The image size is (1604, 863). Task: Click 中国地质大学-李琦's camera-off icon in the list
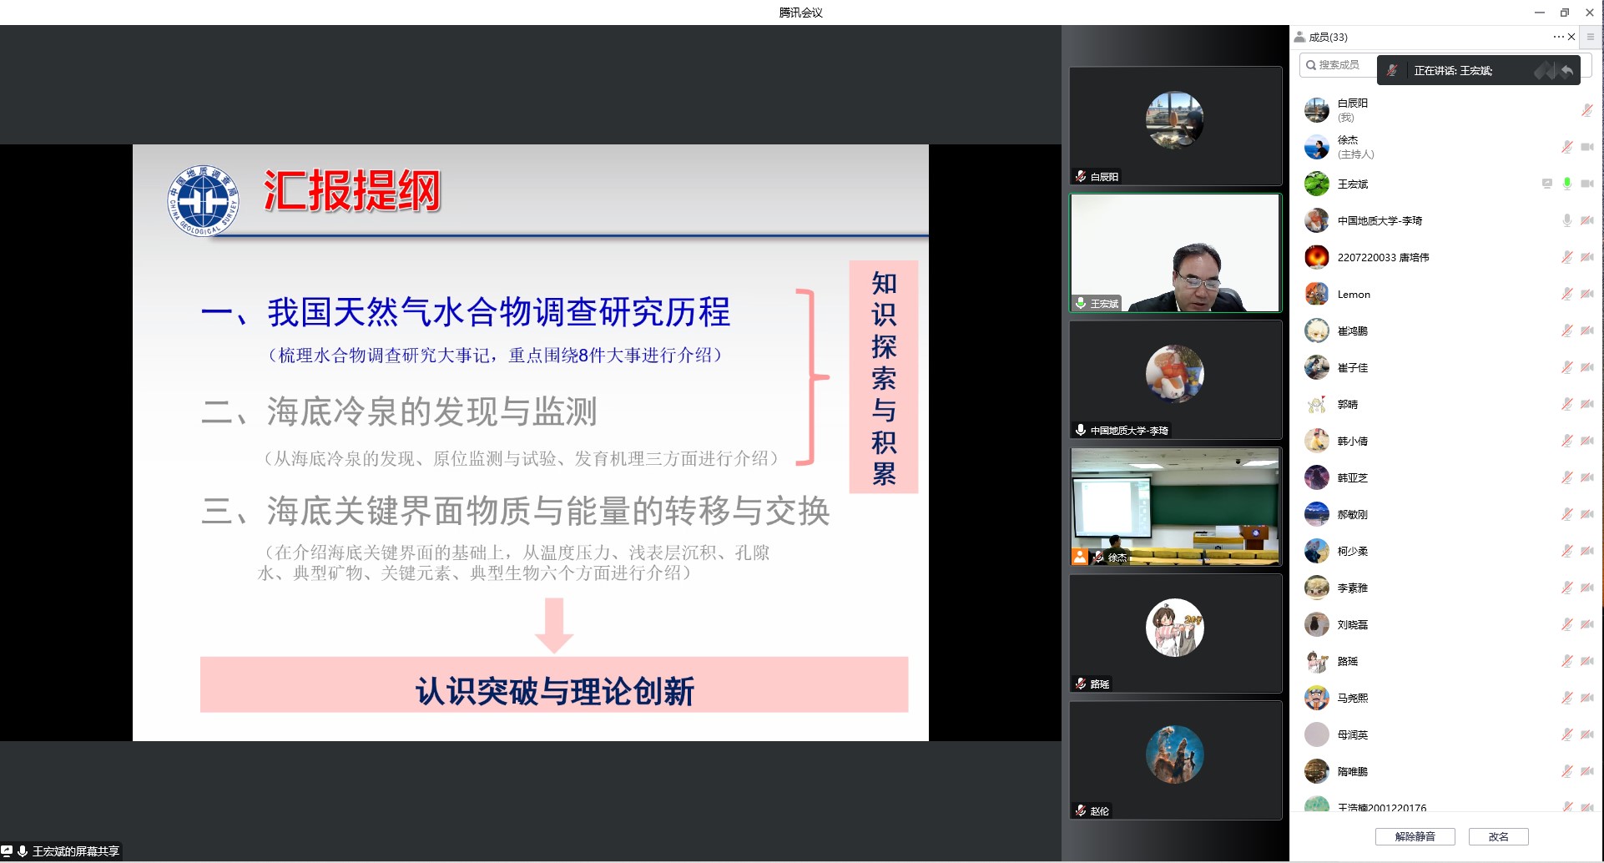click(1587, 220)
